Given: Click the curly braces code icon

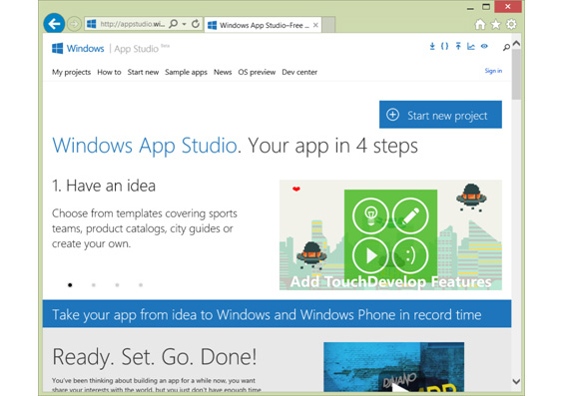Looking at the screenshot, I should pos(445,46).
